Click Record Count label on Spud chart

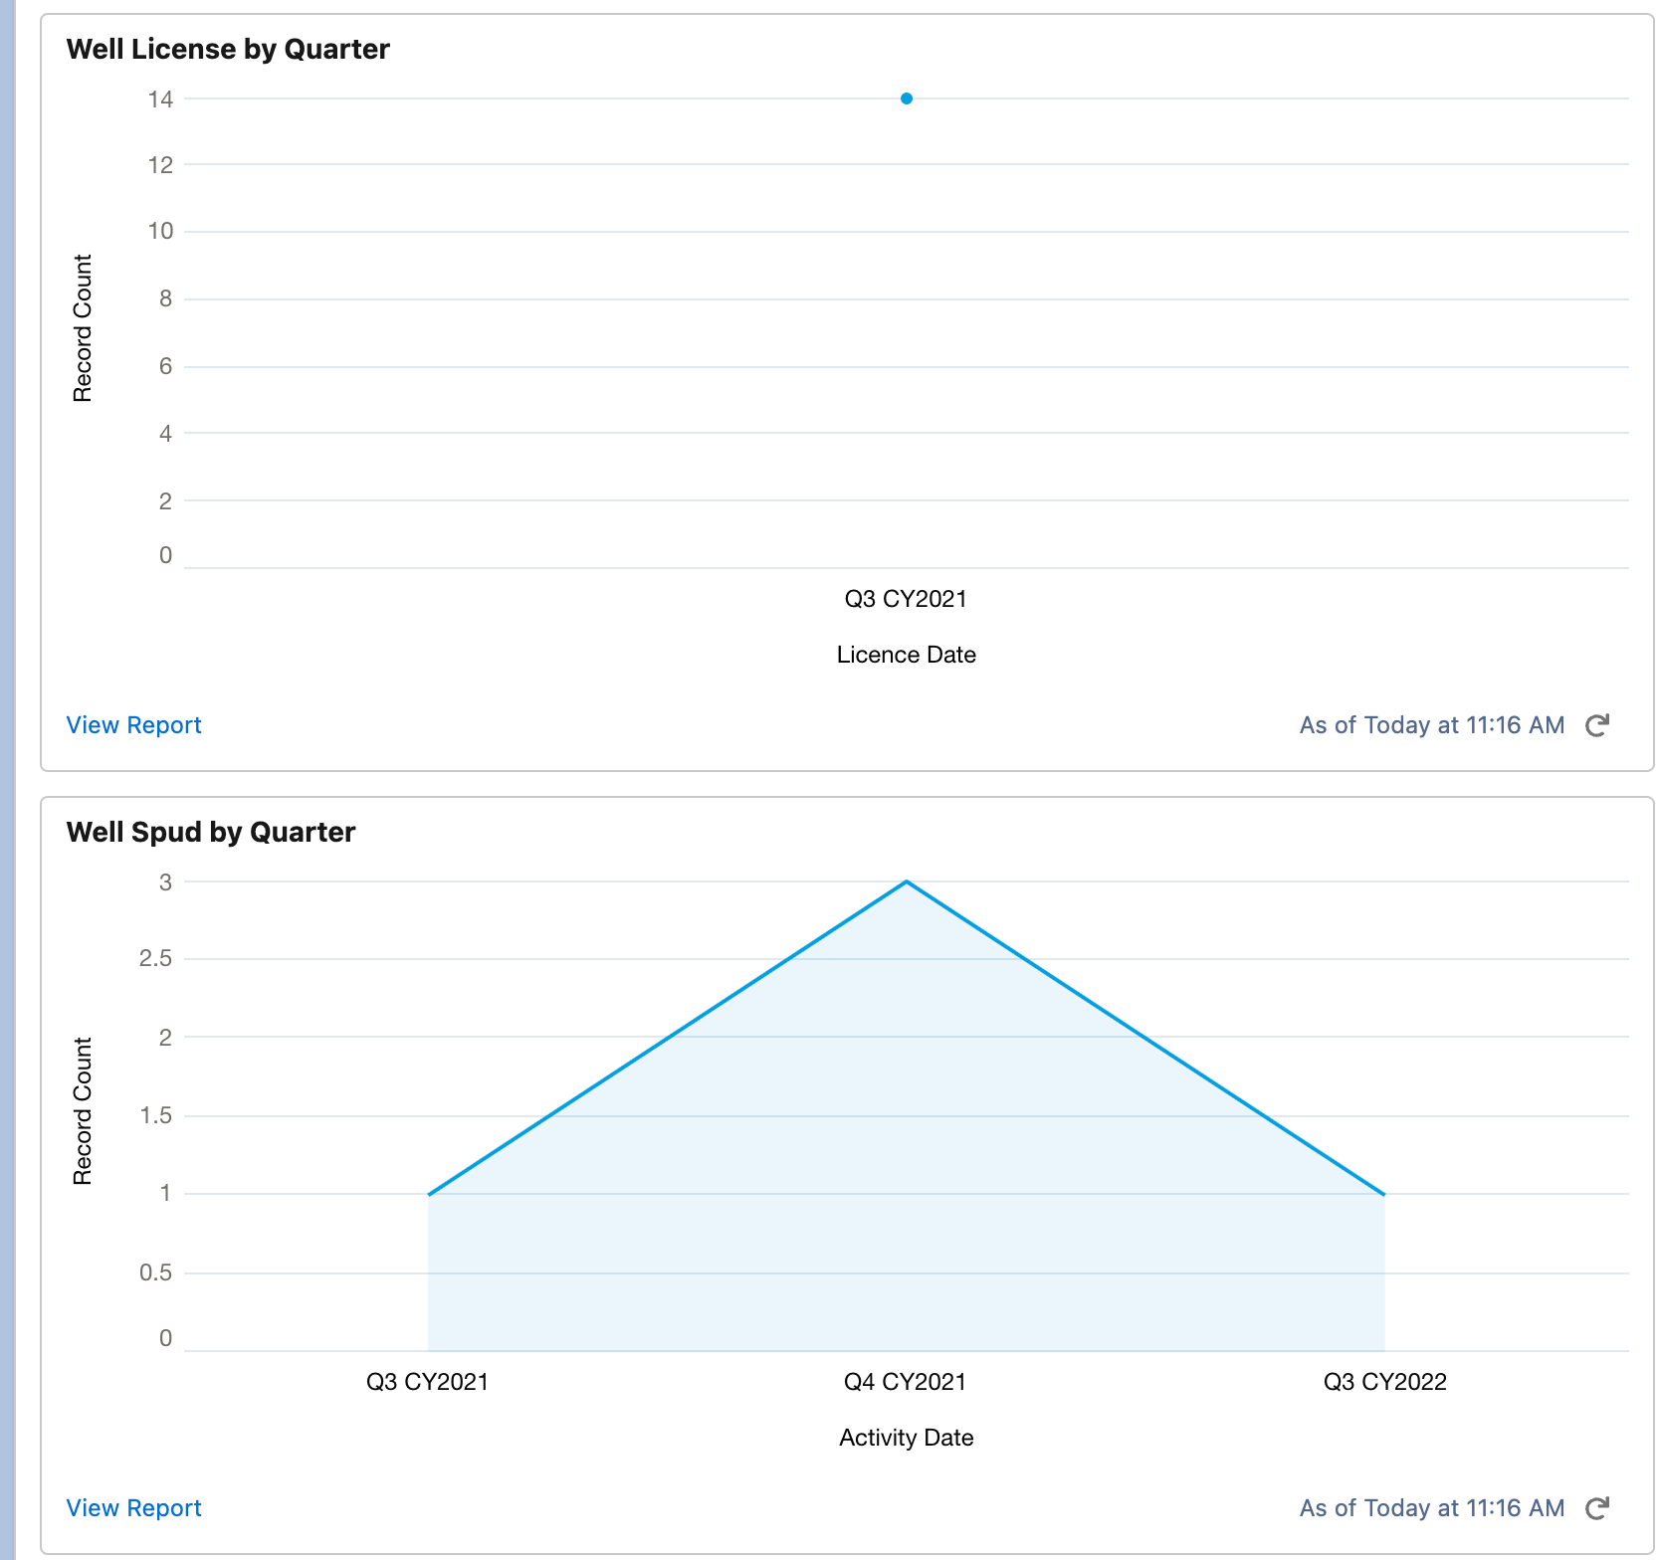coord(83,1111)
